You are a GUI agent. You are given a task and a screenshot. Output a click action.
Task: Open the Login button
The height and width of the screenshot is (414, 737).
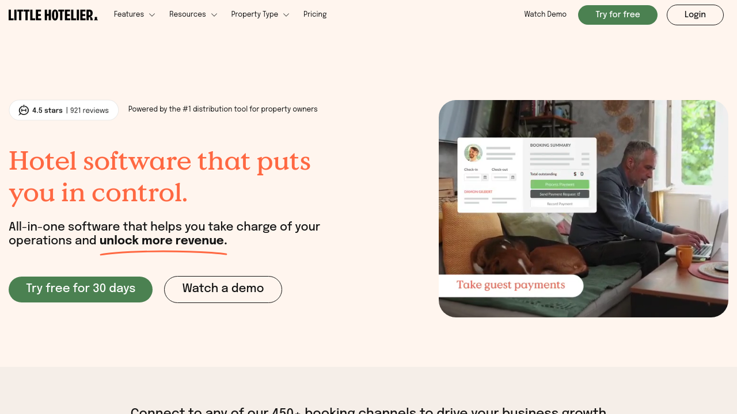[695, 15]
